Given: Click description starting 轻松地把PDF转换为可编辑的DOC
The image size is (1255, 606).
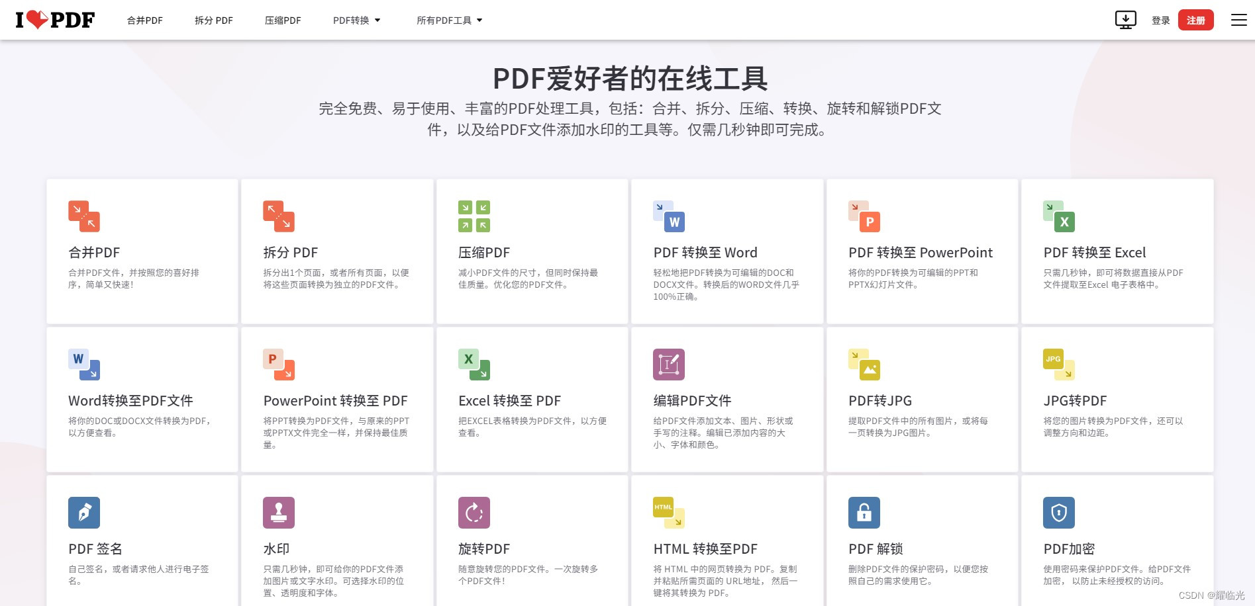Looking at the screenshot, I should click(727, 284).
